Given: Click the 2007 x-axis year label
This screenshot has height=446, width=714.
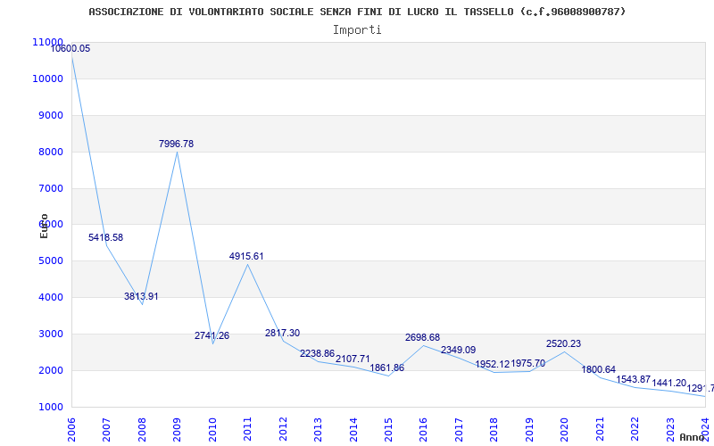Looking at the screenshot, I should (106, 429).
